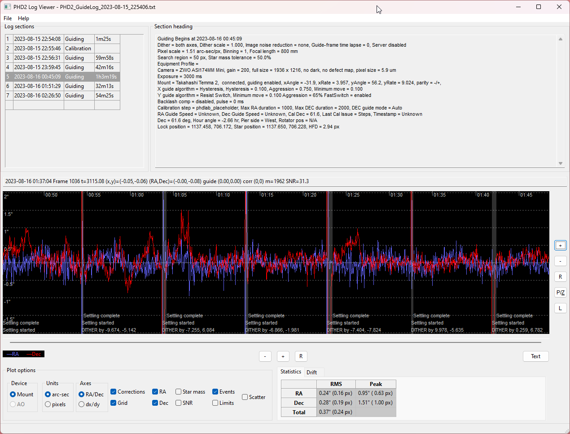Click the DITHER by -7.255, 6.084 event label
570x434 pixels.
pos(189,330)
